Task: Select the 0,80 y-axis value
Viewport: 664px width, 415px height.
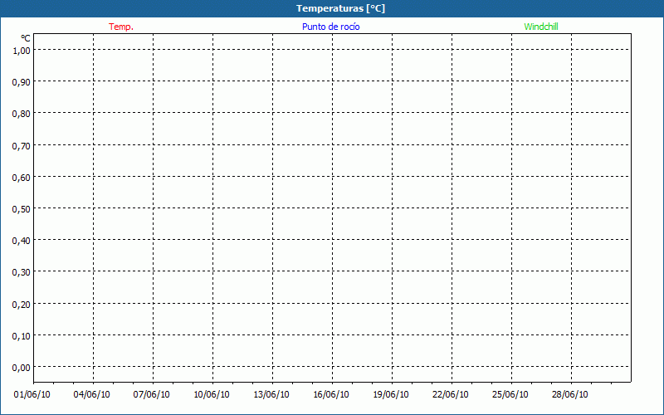Action: tap(22, 113)
